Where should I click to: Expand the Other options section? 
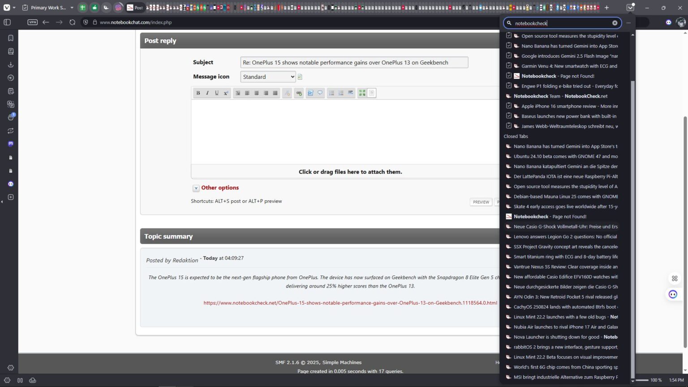click(x=219, y=188)
